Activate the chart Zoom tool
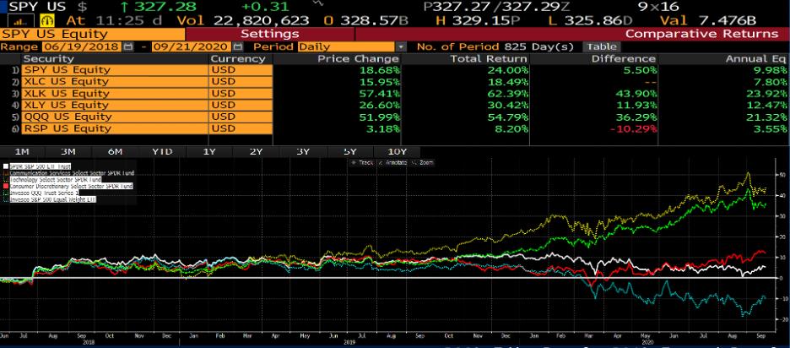 coord(422,162)
